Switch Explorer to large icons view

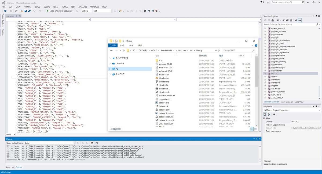point(255,129)
